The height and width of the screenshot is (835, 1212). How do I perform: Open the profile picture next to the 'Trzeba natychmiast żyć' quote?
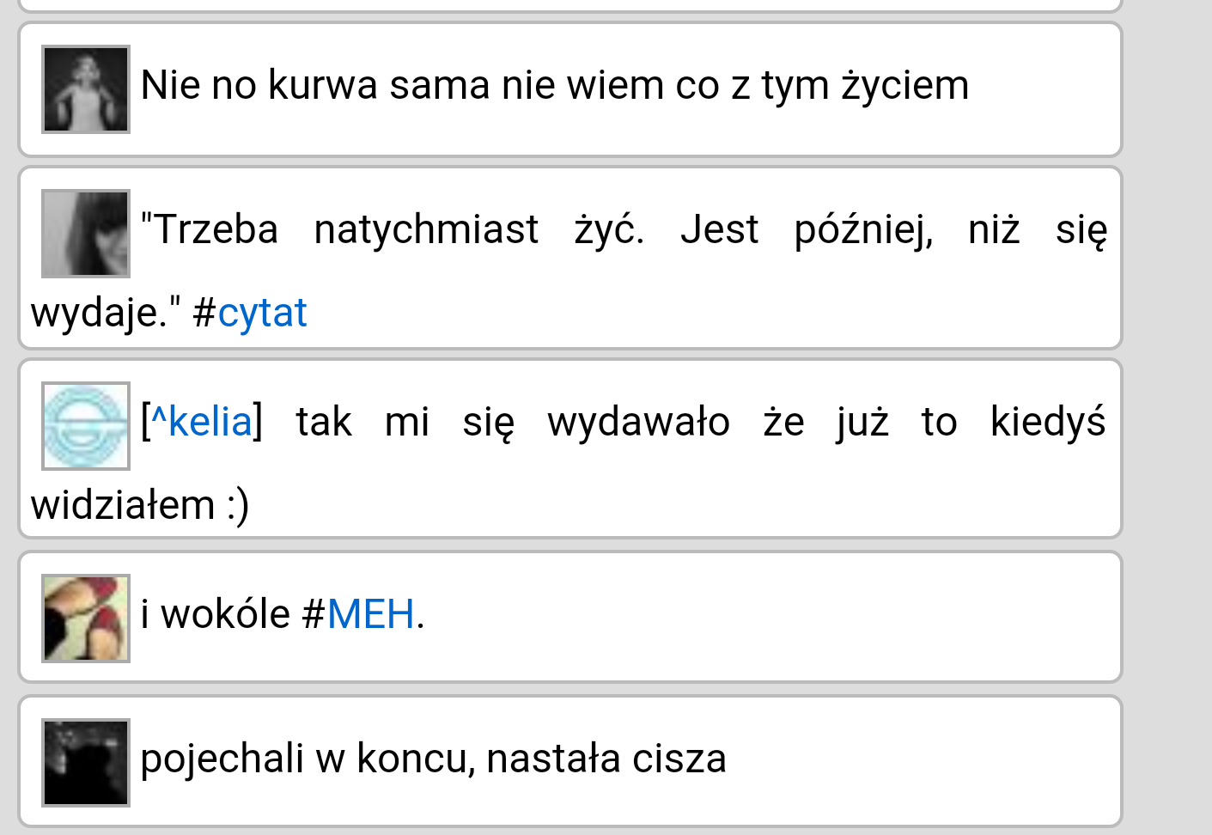click(86, 234)
